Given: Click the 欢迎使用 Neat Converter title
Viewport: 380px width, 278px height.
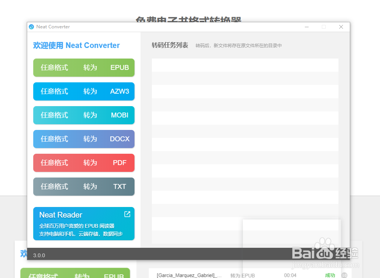Looking at the screenshot, I should (76, 45).
